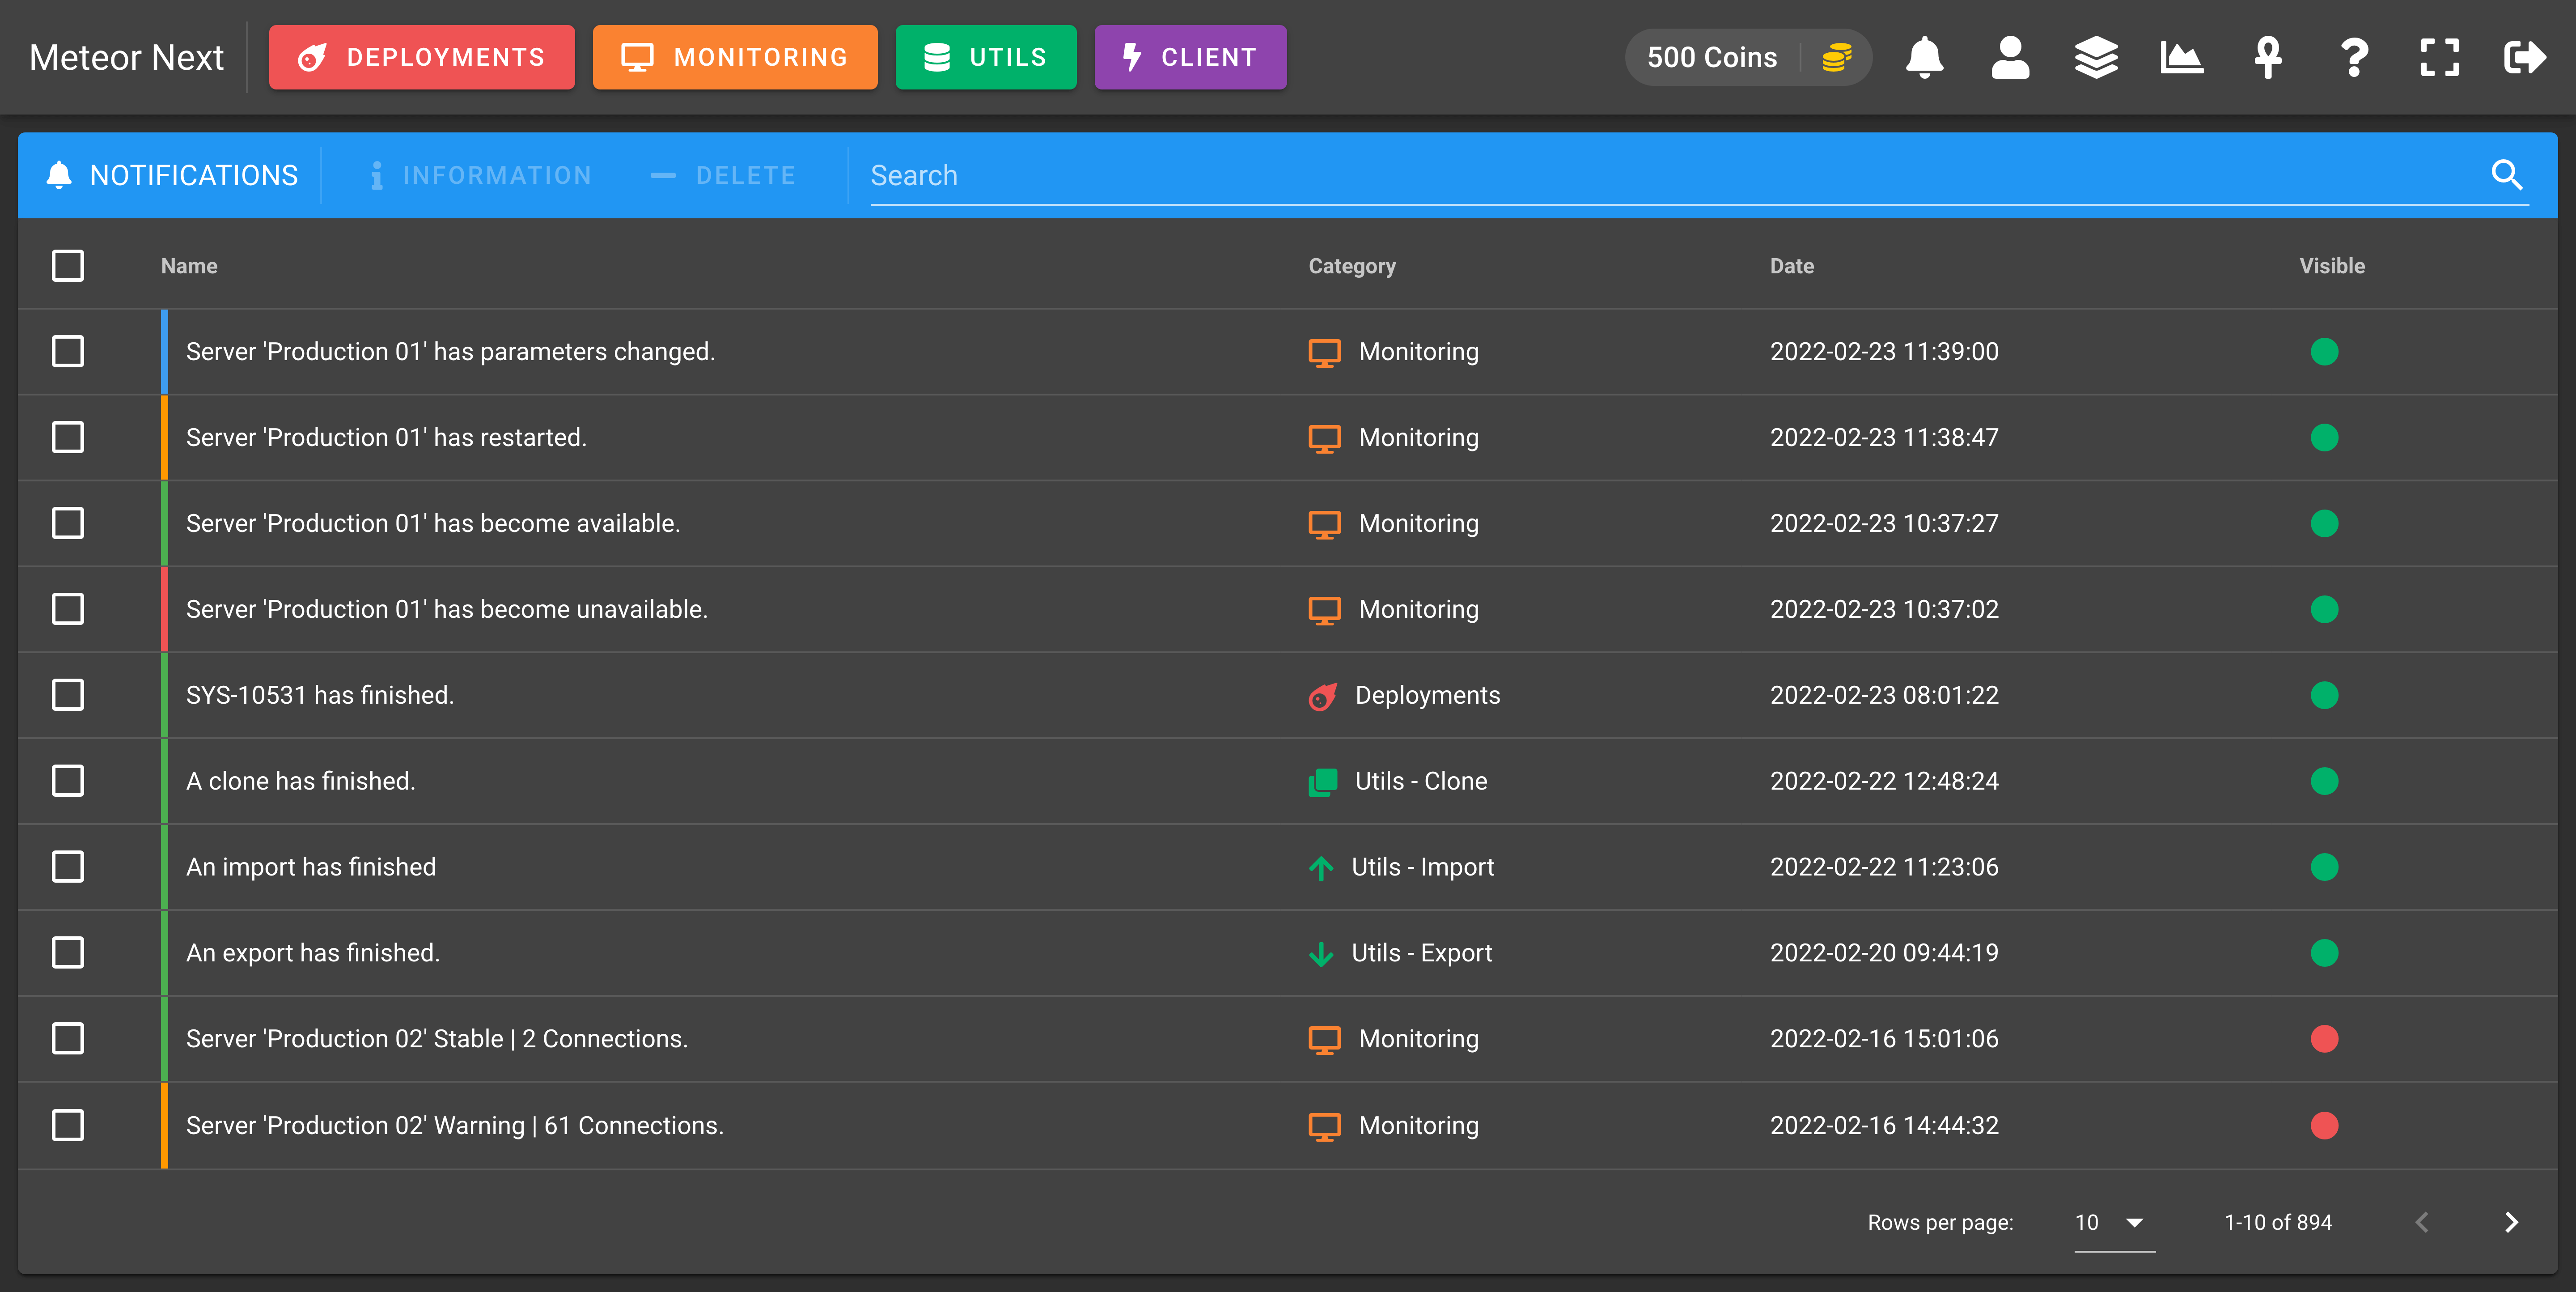The image size is (2576, 1292).
Task: Open "Server 'Production 01' has become available." notification
Action: [x=432, y=524]
